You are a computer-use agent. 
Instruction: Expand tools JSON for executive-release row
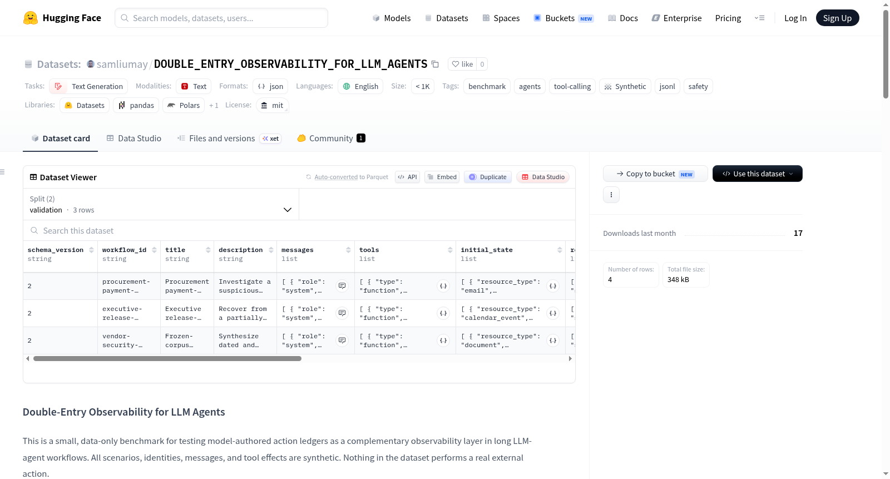pyautogui.click(x=443, y=313)
